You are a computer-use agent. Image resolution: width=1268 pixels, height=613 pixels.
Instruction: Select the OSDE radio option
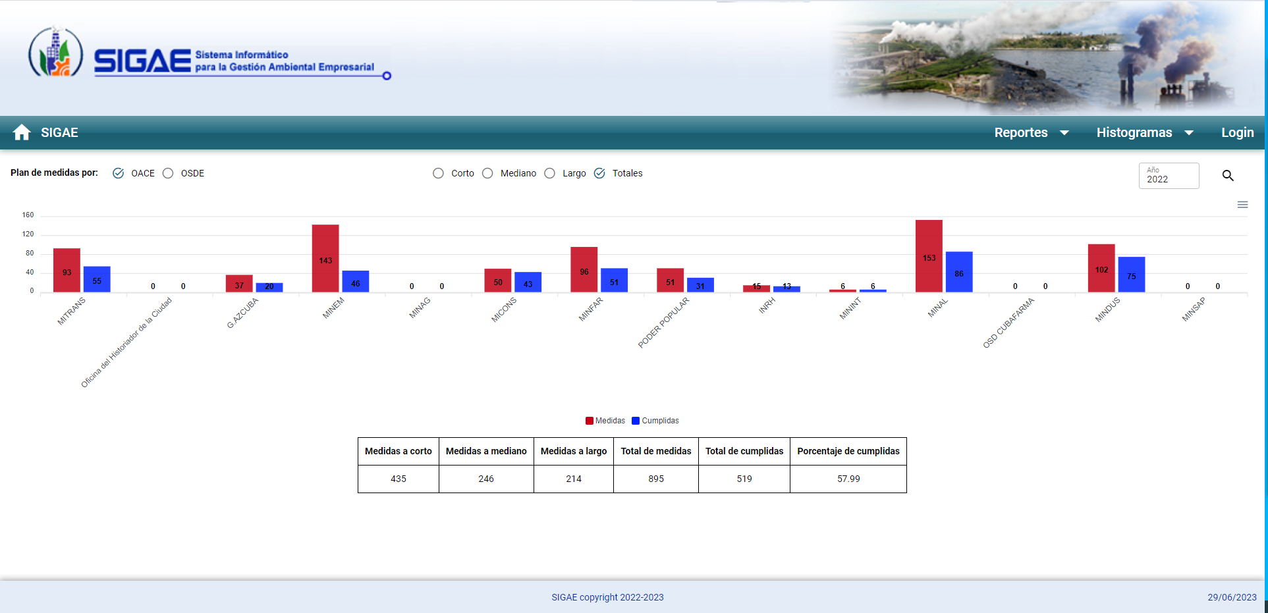168,173
